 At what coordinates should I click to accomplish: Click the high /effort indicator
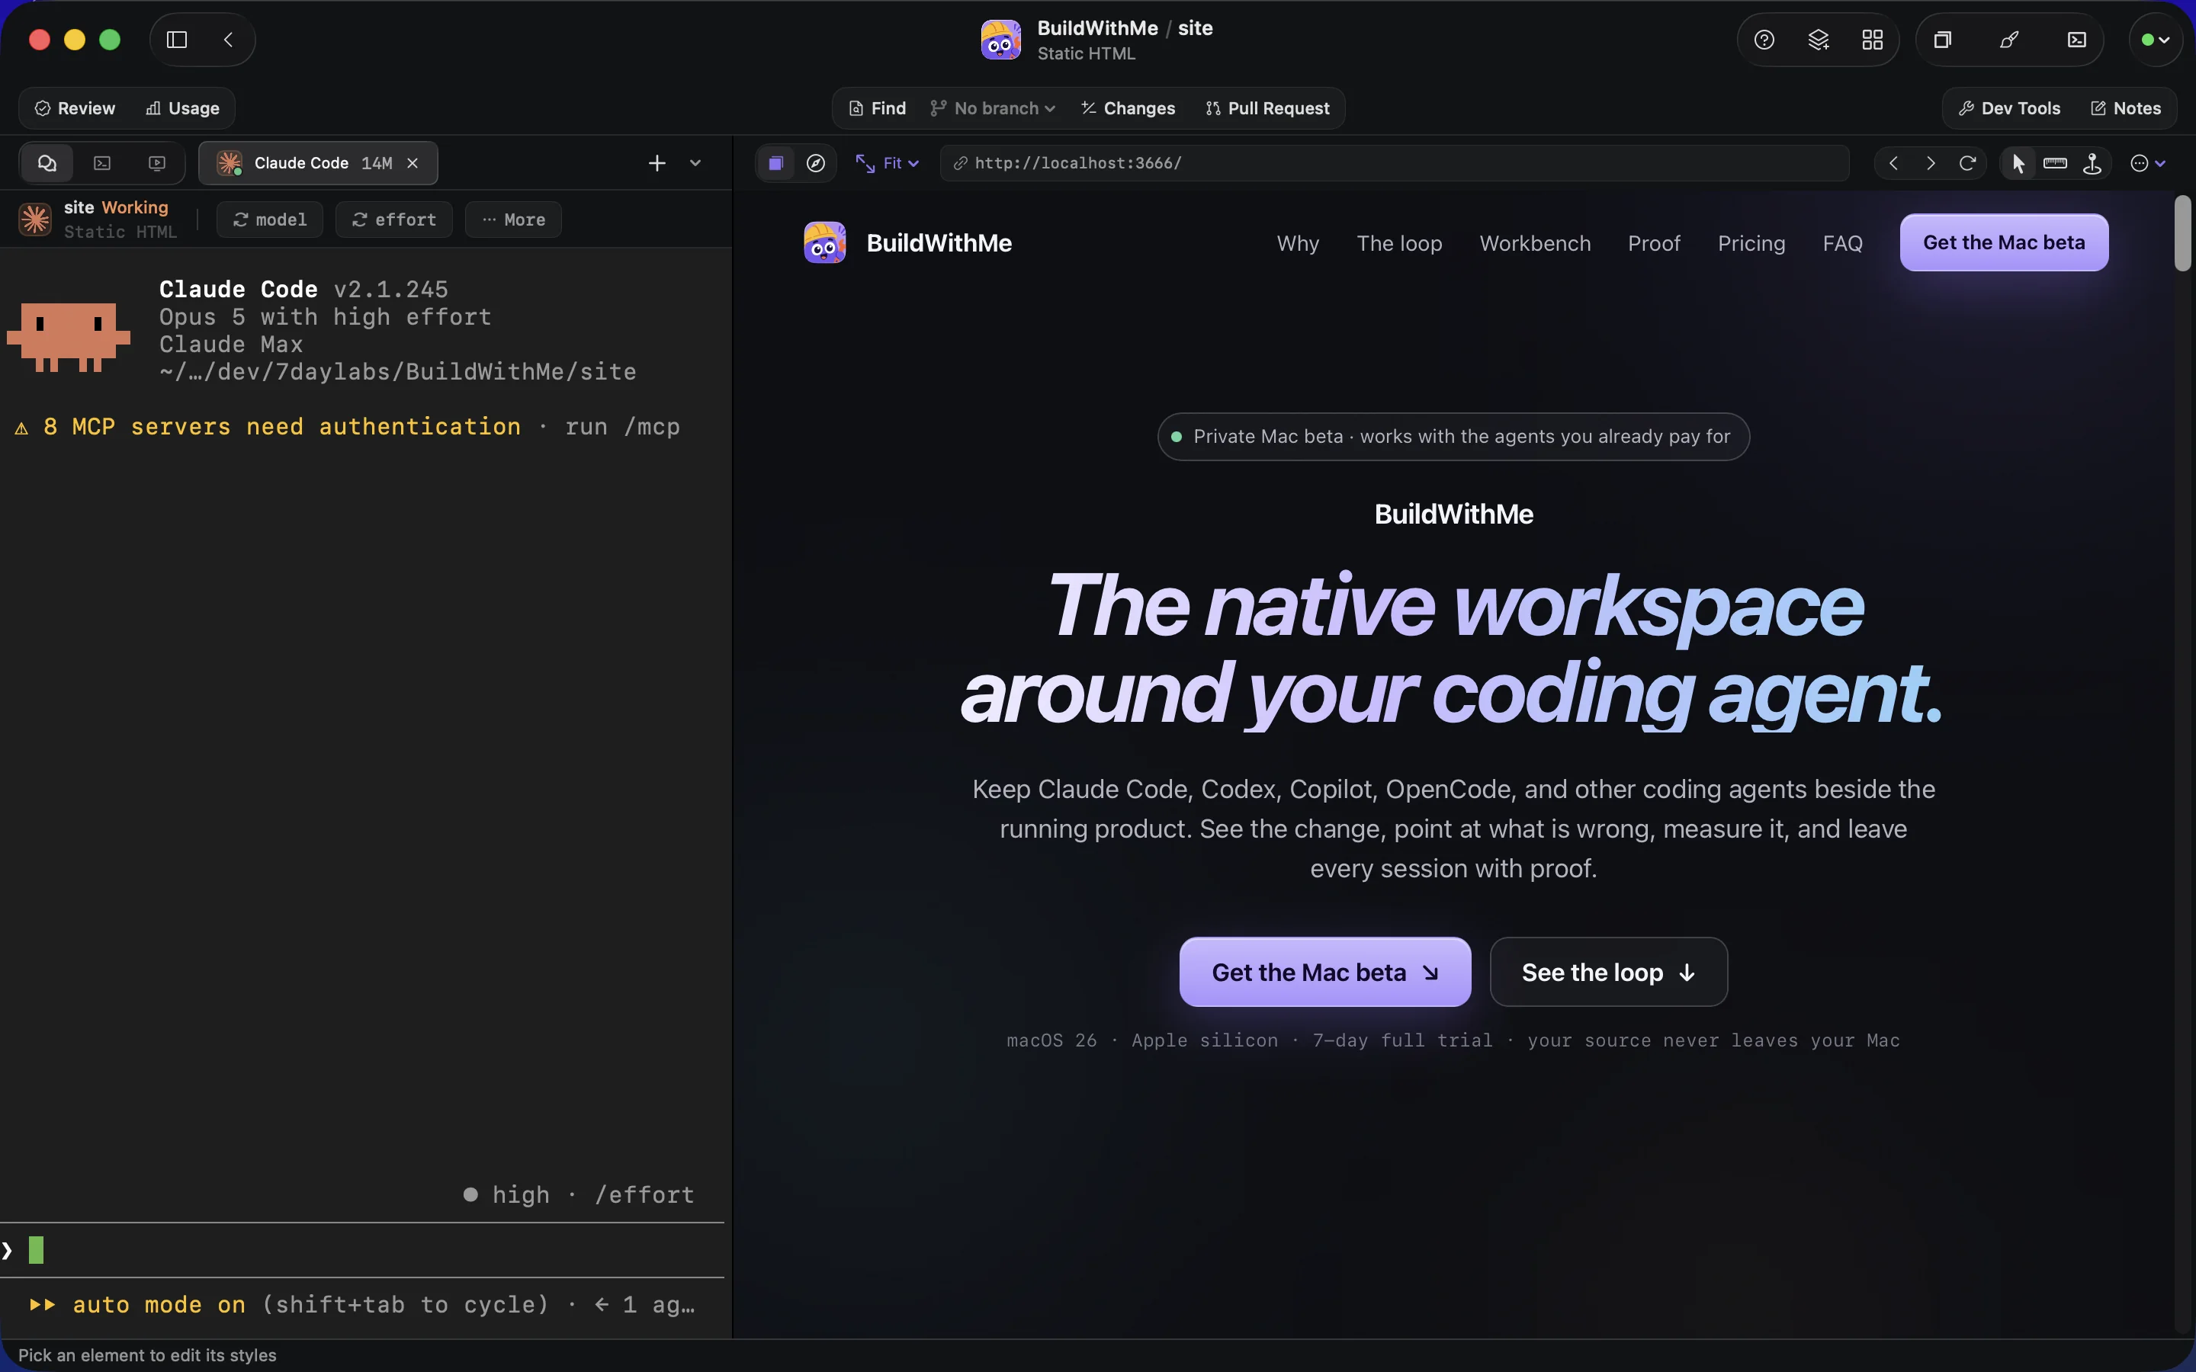click(579, 1194)
